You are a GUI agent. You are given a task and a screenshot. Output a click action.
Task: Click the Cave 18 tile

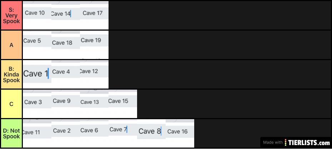[66, 45]
